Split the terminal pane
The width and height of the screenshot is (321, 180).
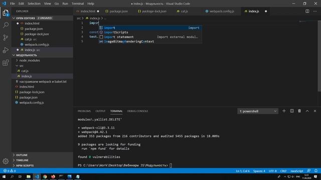[292, 111]
